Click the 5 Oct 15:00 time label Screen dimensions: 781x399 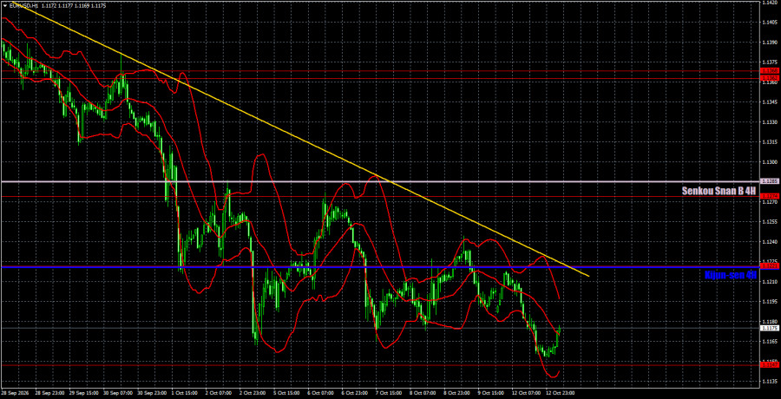point(285,393)
